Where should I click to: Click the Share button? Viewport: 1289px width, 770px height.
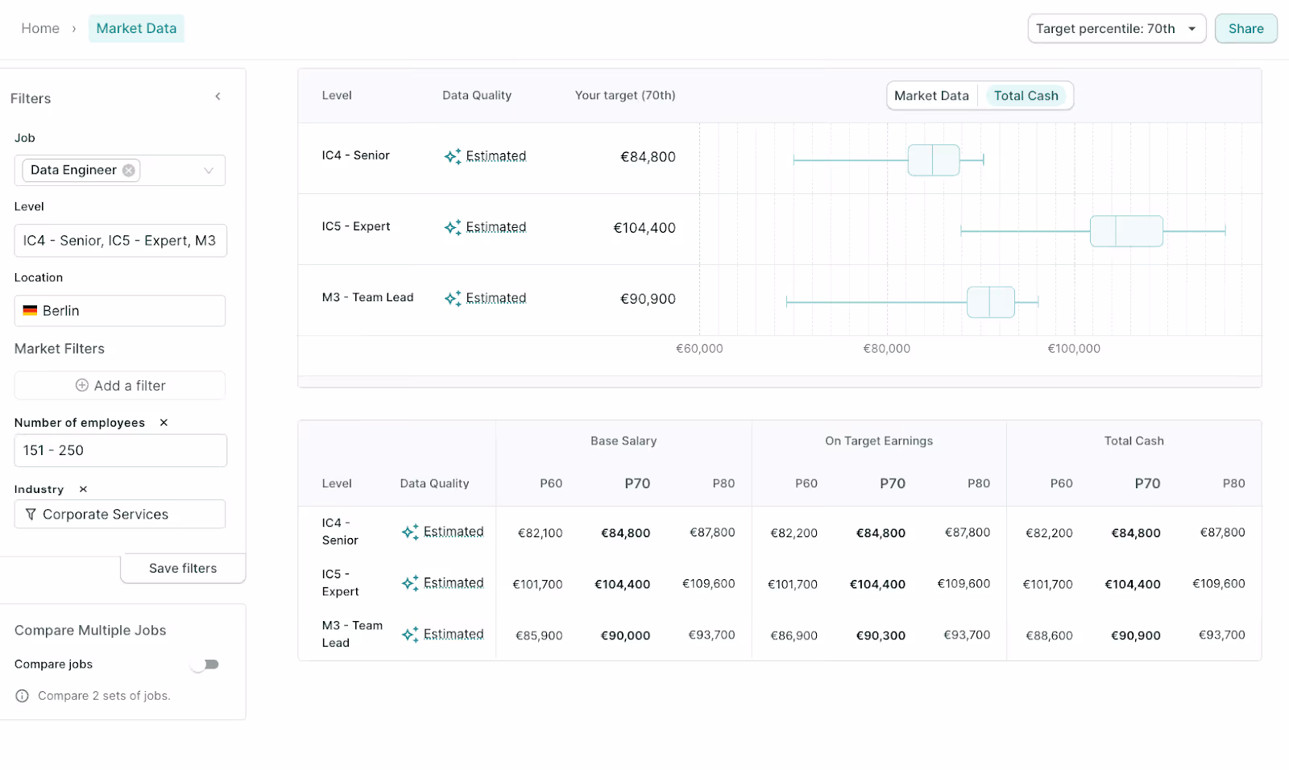click(1245, 27)
